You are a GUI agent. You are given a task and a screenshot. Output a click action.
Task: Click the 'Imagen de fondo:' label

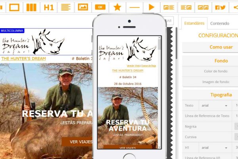[216, 82]
